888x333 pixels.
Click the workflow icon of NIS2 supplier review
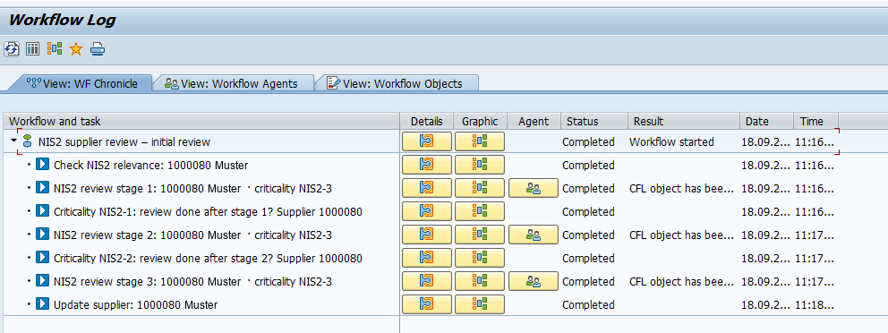click(27, 141)
